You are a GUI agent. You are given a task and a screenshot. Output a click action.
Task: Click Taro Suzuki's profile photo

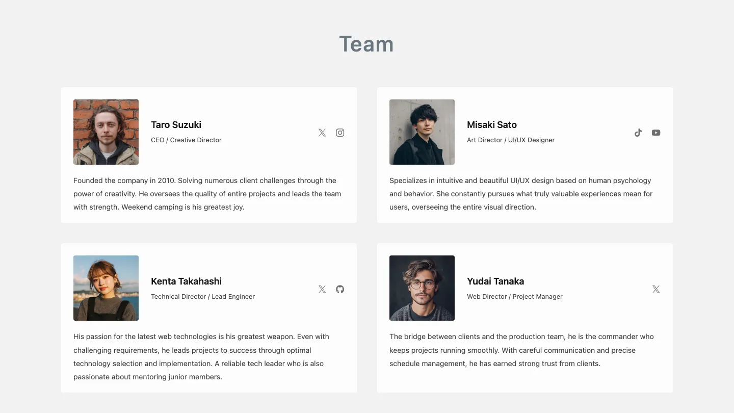[x=106, y=132]
